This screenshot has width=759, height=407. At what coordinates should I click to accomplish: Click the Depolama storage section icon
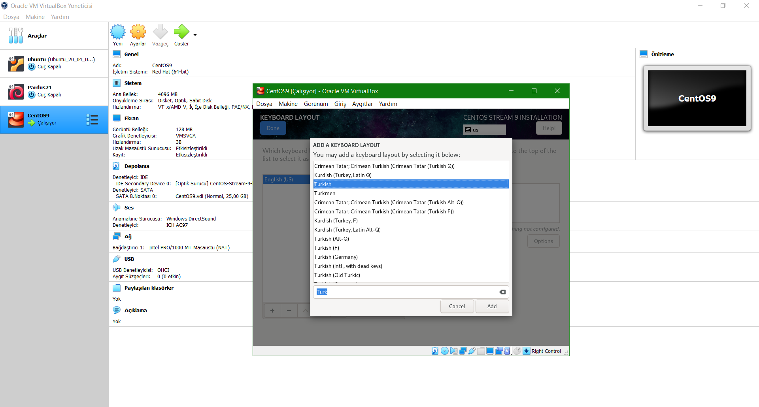tap(117, 166)
